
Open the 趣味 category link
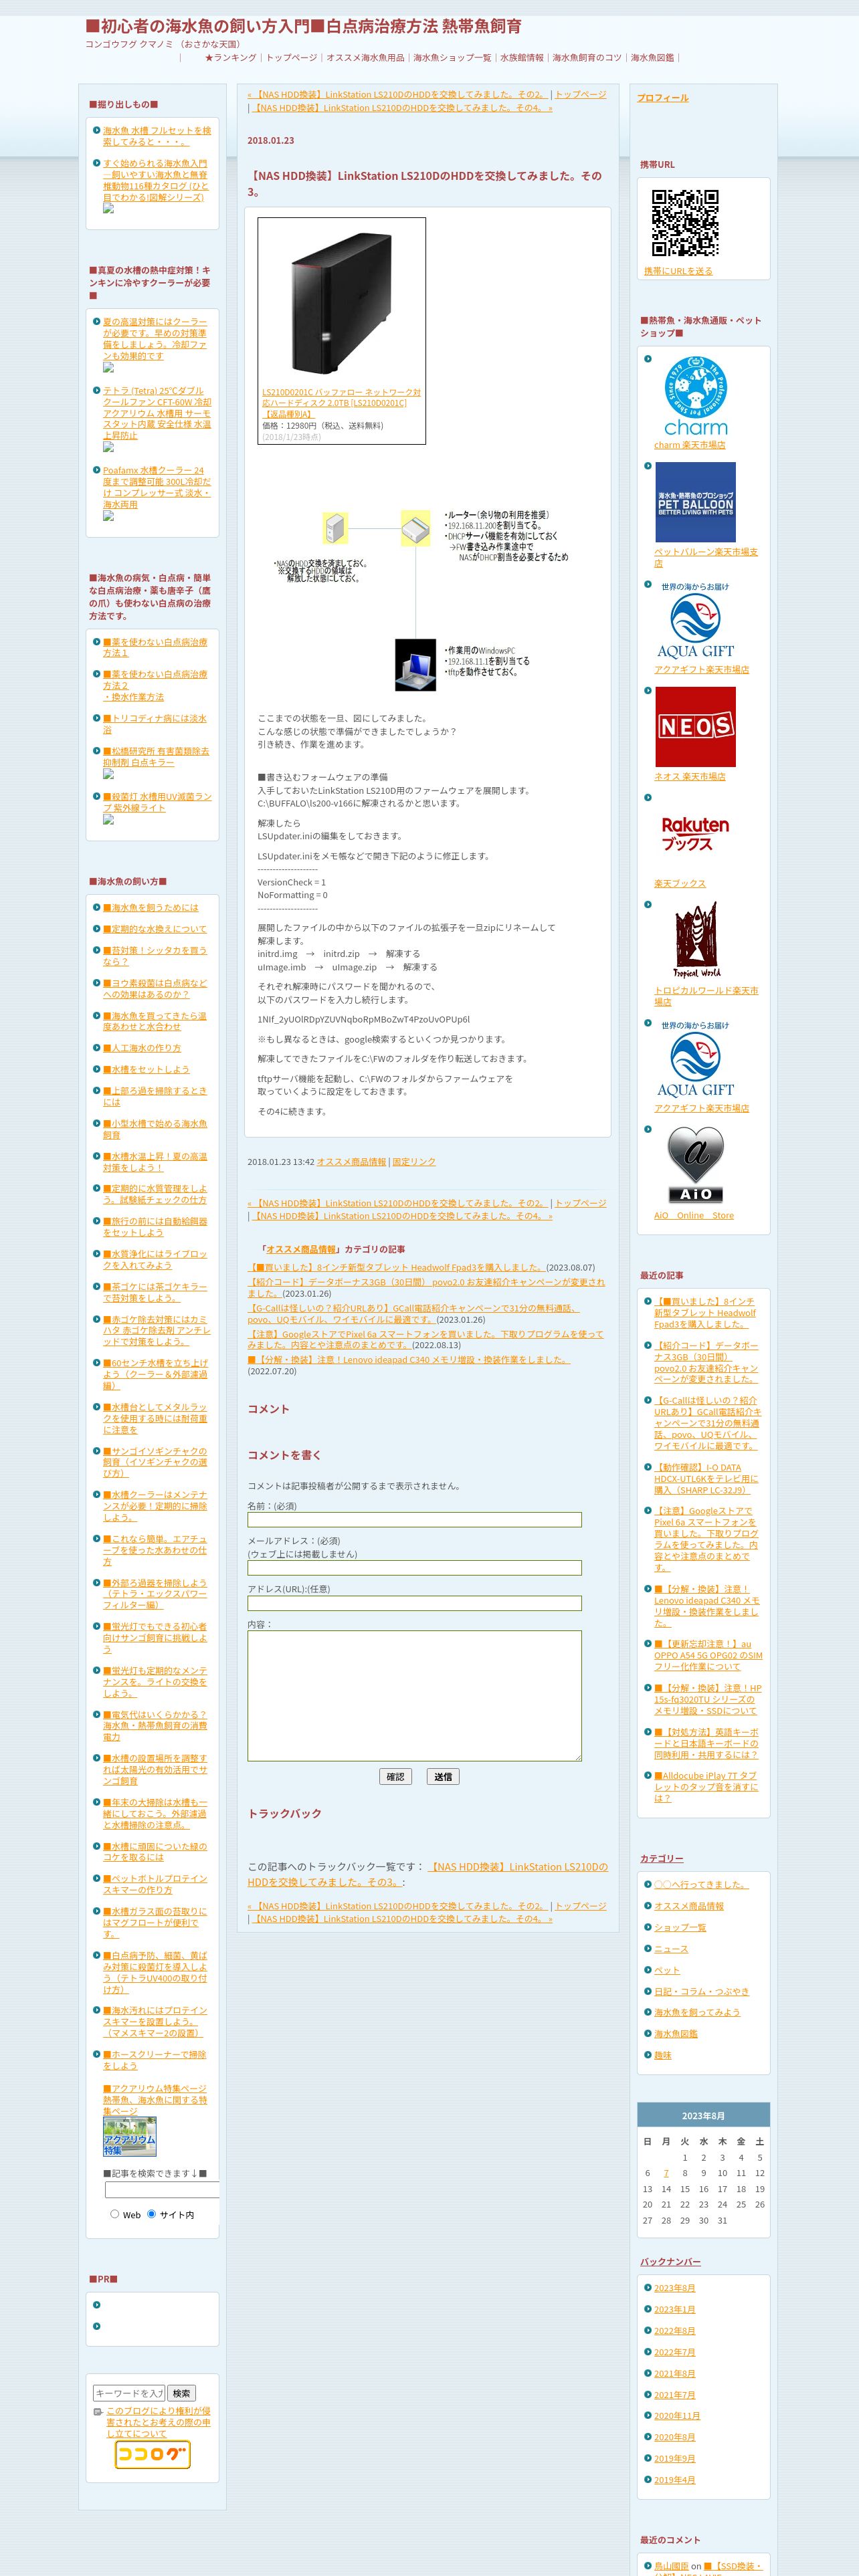tap(662, 2054)
